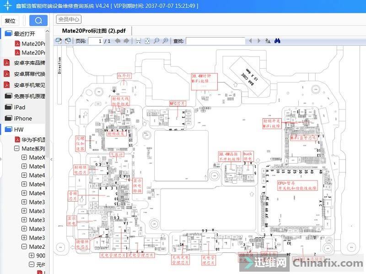Expand the MateX tree node
This screenshot has width=366, height=274.
tap(24, 157)
